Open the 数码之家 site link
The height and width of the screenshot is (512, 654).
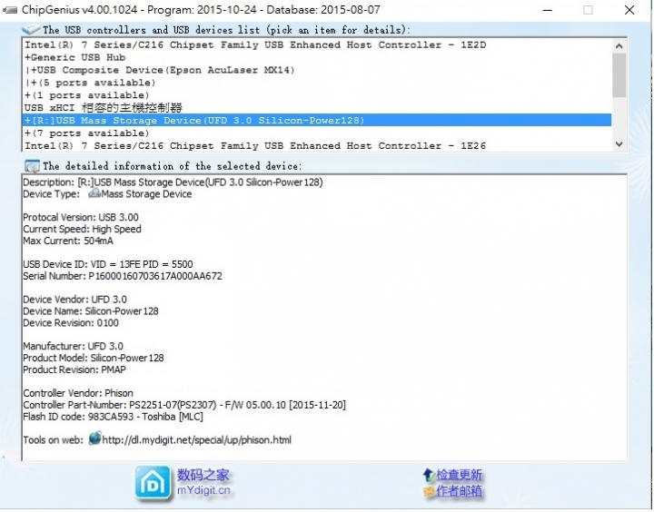click(203, 475)
